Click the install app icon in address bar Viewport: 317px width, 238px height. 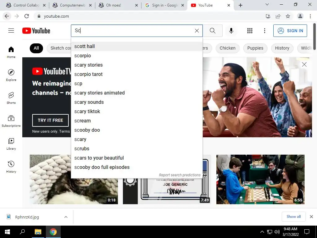coord(268,16)
